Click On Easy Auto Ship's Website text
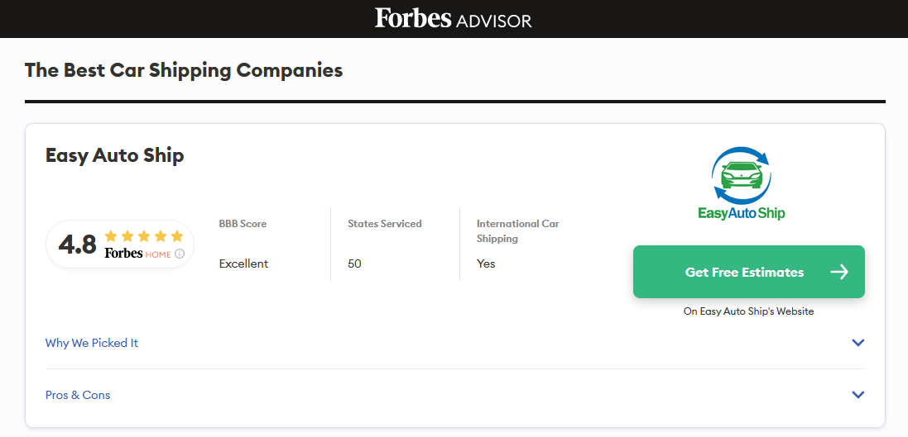The height and width of the screenshot is (437, 908). (748, 311)
